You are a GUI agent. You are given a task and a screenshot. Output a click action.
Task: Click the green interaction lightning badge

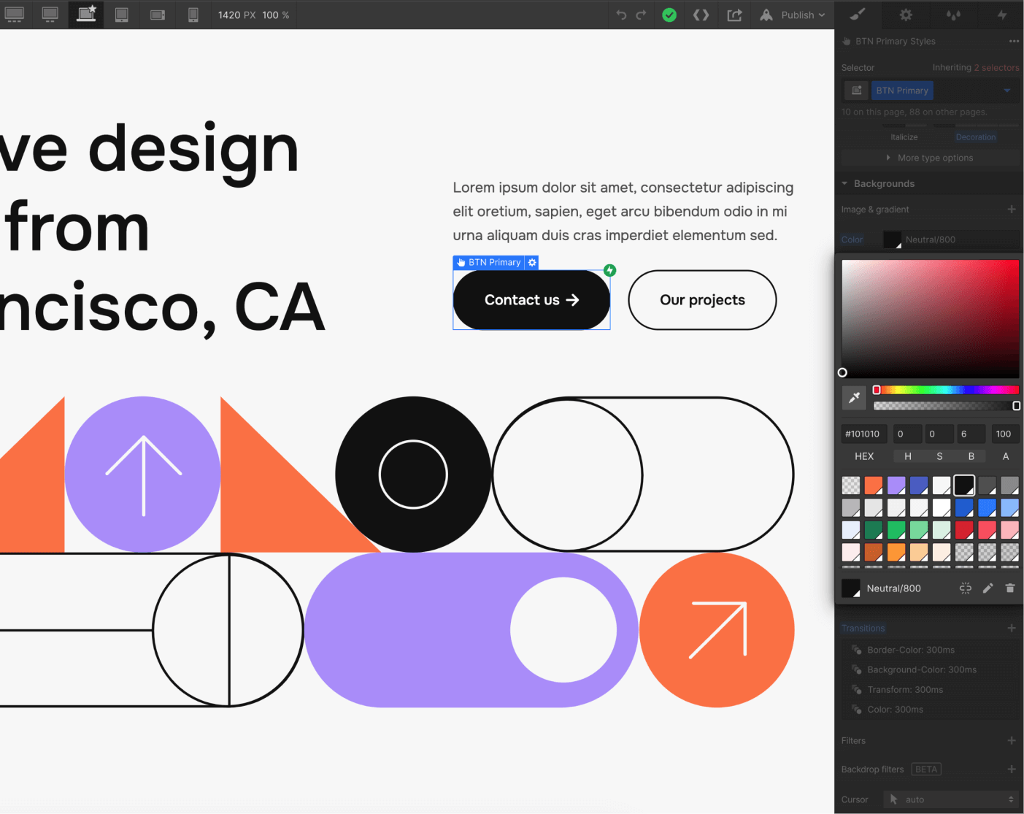pyautogui.click(x=610, y=270)
